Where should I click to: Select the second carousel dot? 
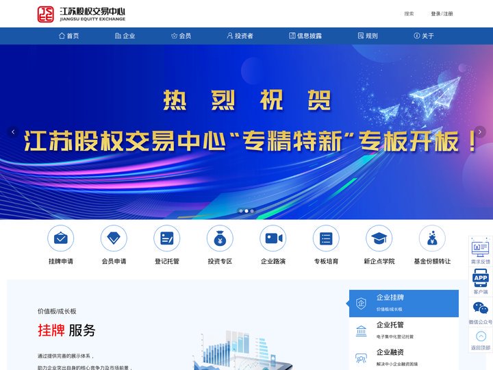tap(246, 211)
